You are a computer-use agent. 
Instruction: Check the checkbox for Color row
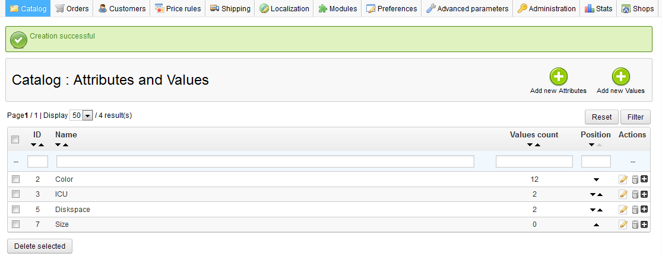[x=16, y=179]
